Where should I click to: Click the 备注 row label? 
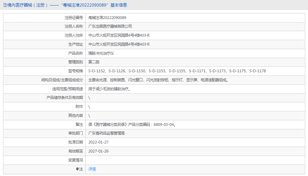[x=79, y=124]
